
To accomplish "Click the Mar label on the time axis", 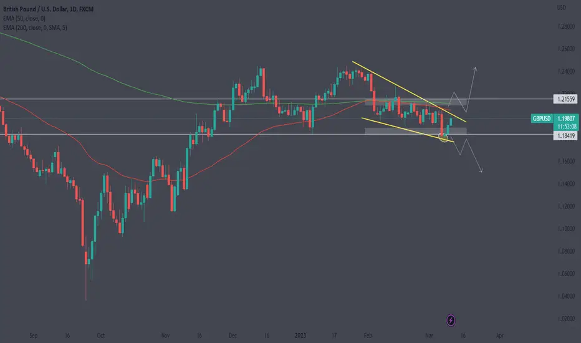I will [429, 336].
